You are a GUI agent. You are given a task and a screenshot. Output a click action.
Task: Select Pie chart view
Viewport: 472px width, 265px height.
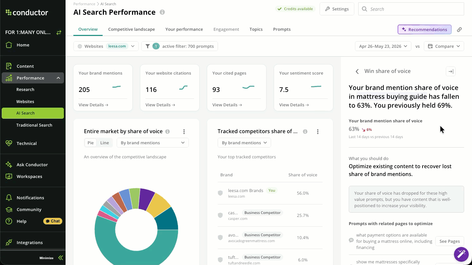90,143
